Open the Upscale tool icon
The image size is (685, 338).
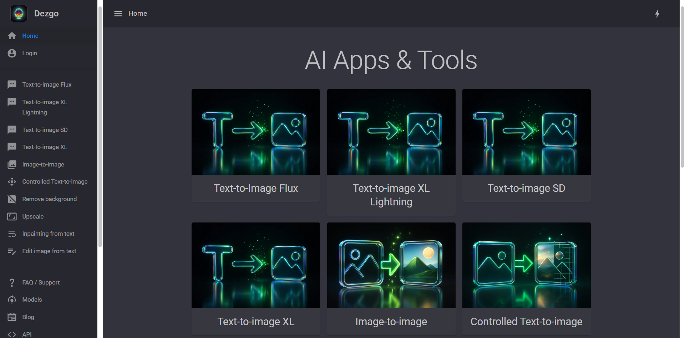click(x=12, y=216)
